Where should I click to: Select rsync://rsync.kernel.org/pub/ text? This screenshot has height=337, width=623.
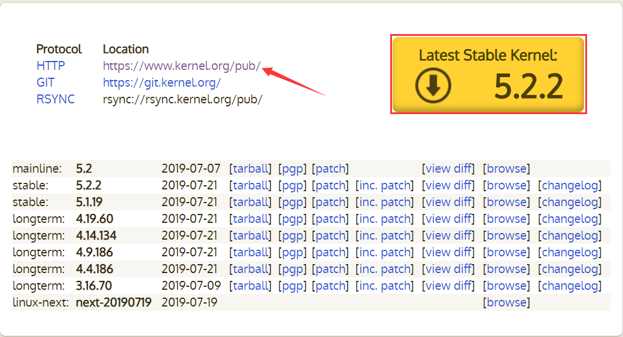183,99
